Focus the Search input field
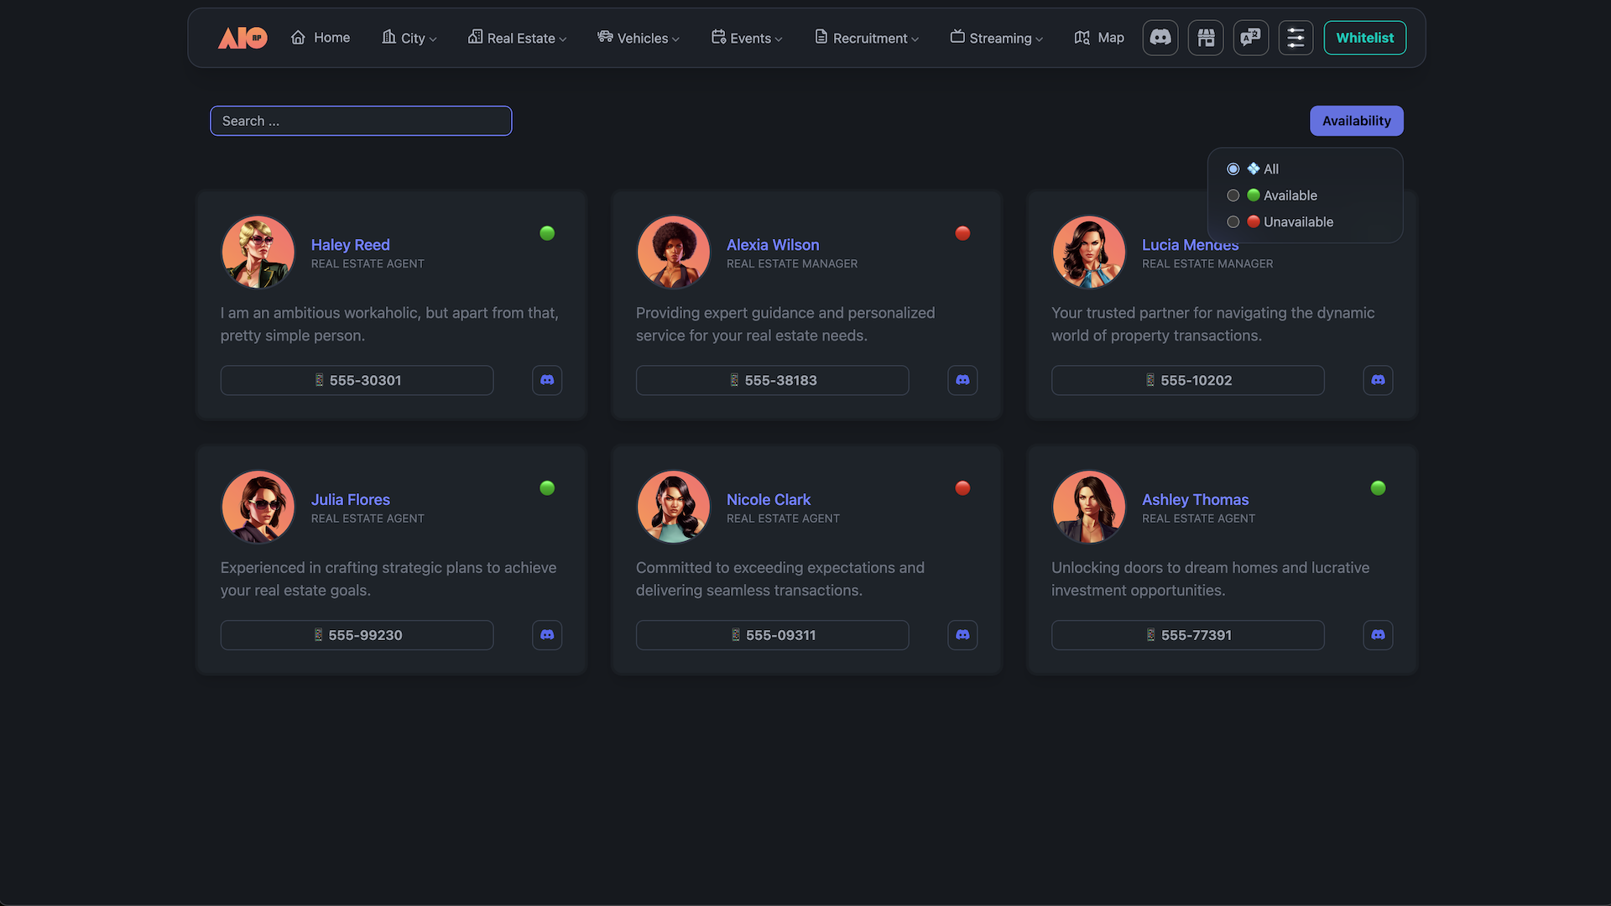1611x906 pixels. [361, 121]
